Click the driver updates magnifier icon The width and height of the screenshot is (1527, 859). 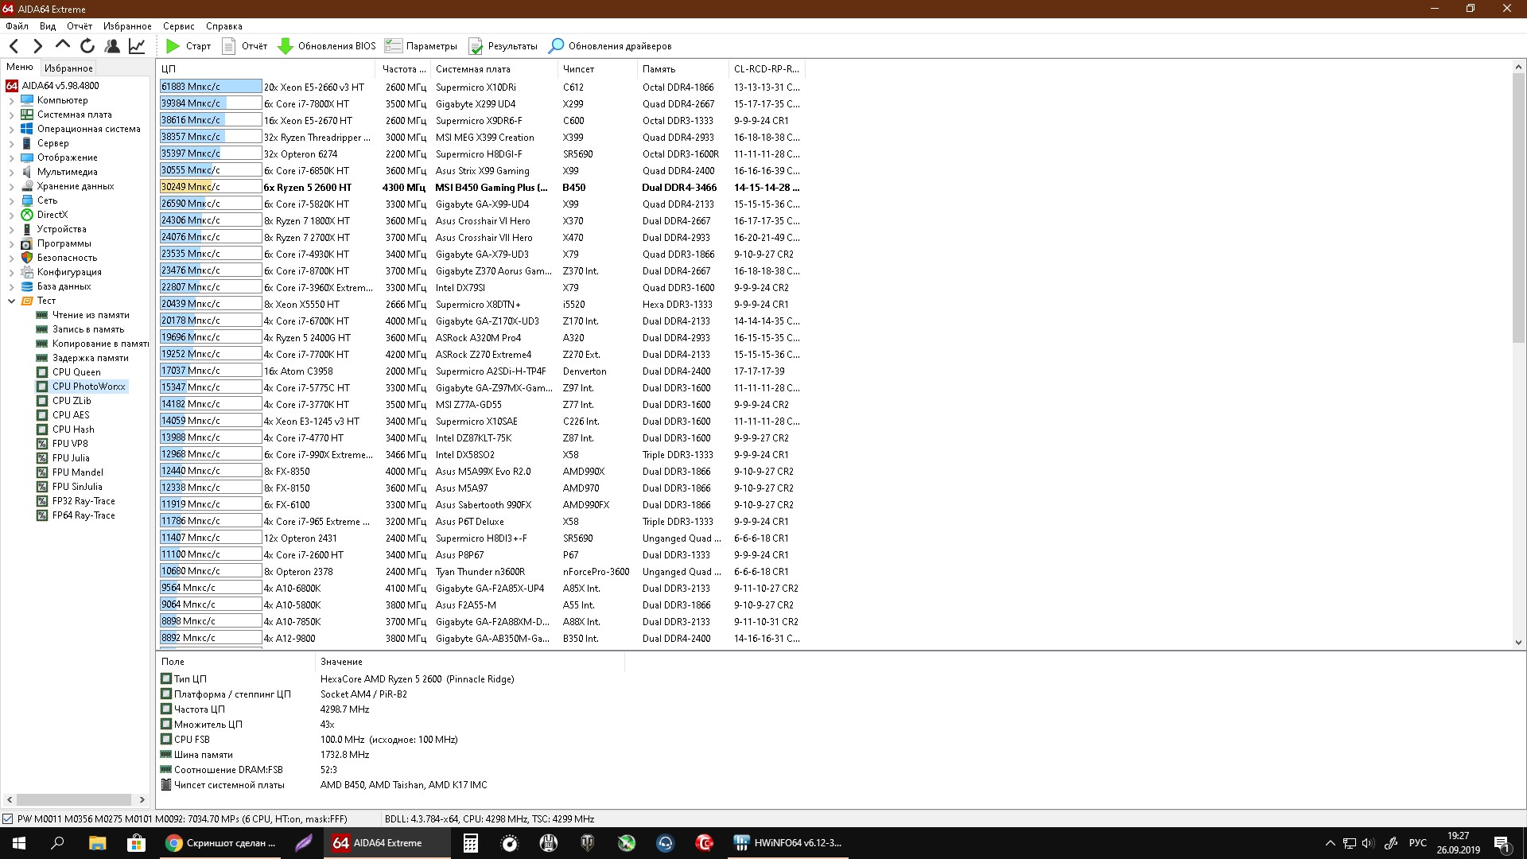556,46
